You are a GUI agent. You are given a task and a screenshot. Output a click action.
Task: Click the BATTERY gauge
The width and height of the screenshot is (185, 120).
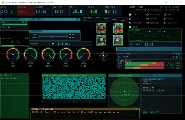(x=30, y=54)
